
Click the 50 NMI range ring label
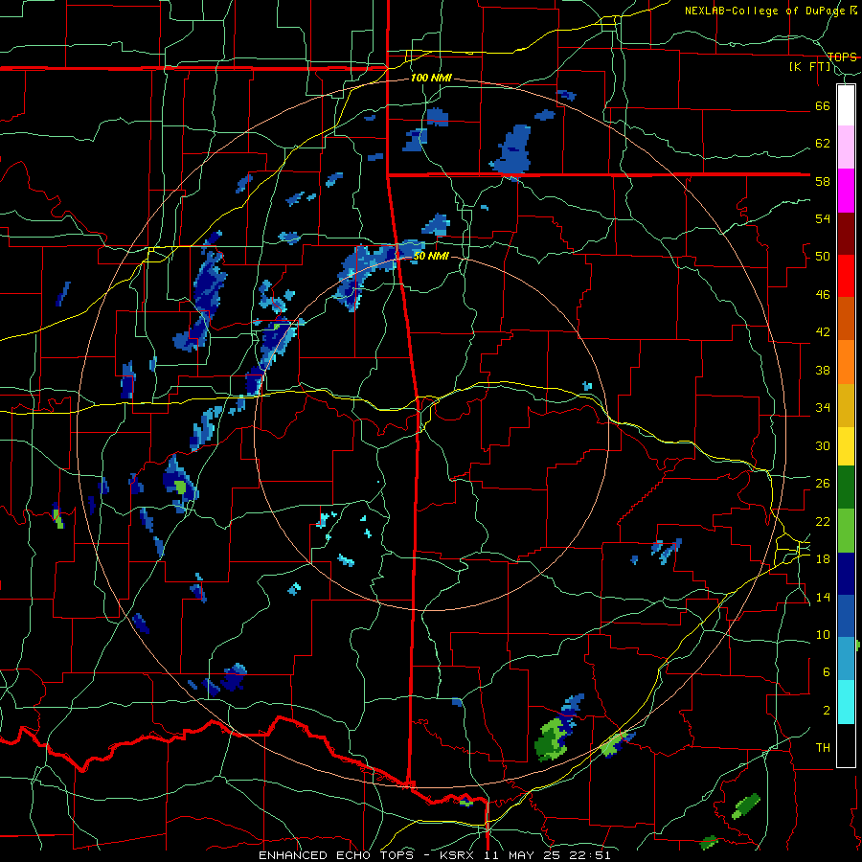pos(431,256)
